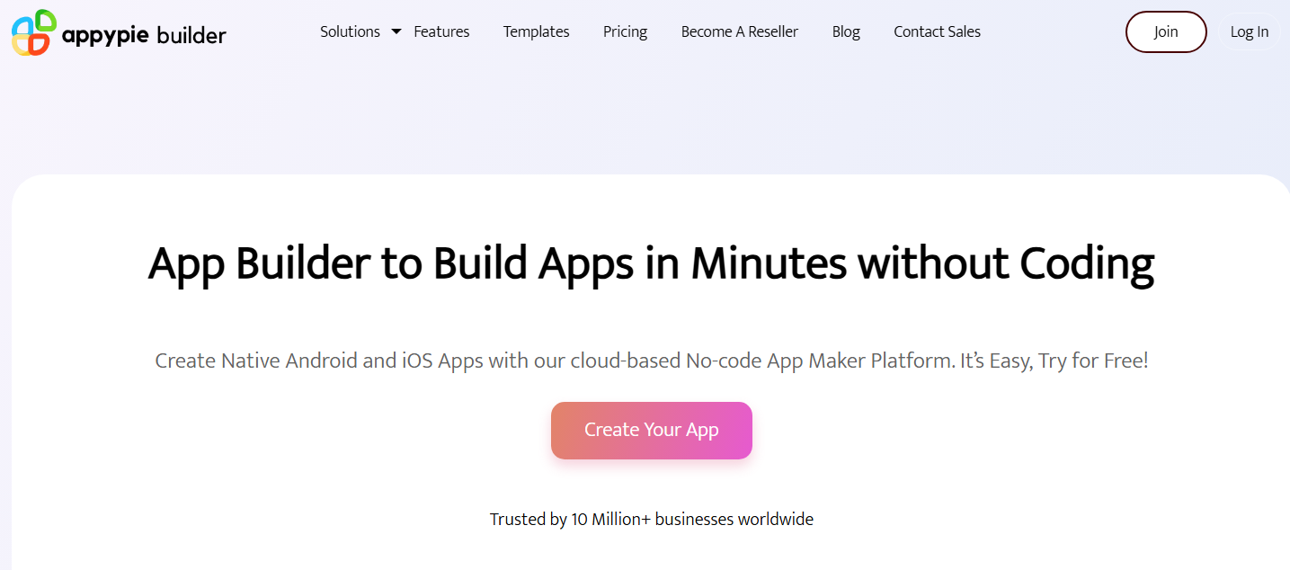Image resolution: width=1290 pixels, height=570 pixels.
Task: Select Become A Reseller in navigation
Action: pyautogui.click(x=740, y=31)
